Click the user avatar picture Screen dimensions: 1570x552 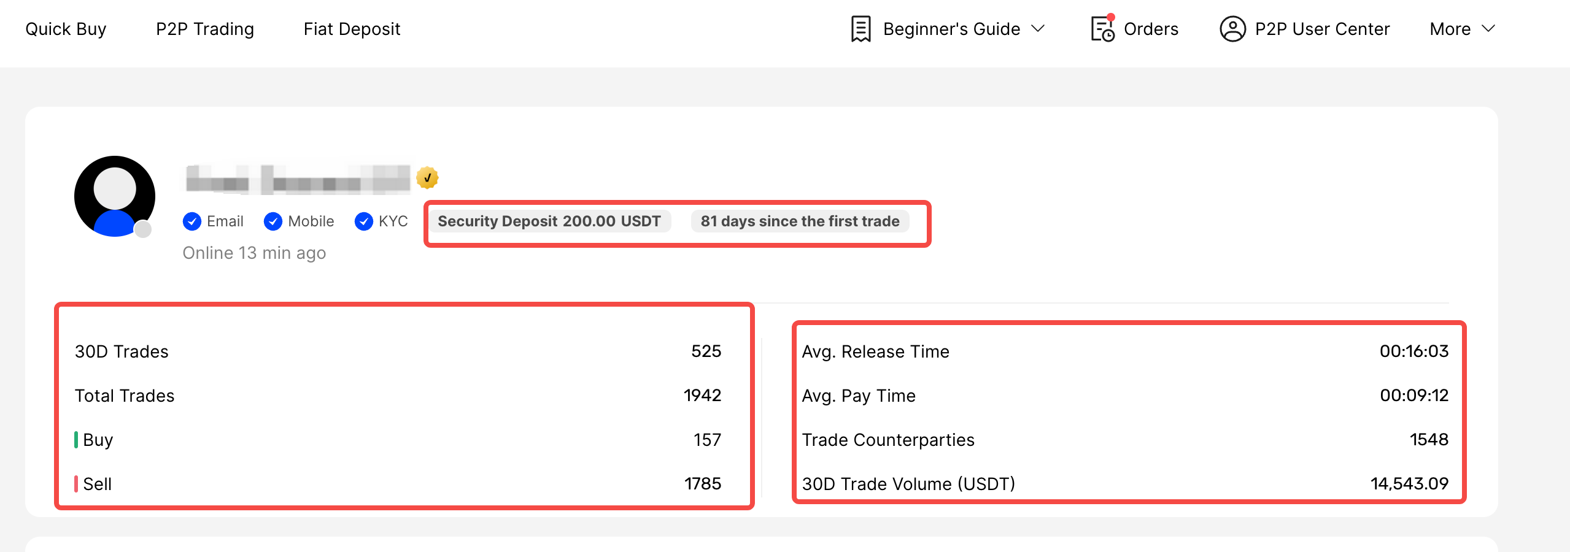coord(115,196)
